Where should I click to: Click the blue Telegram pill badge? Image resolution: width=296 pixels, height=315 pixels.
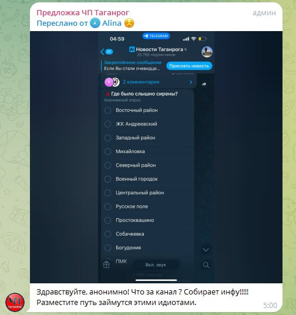(156, 36)
